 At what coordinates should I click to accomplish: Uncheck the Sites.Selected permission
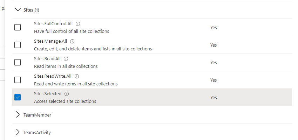(18, 97)
